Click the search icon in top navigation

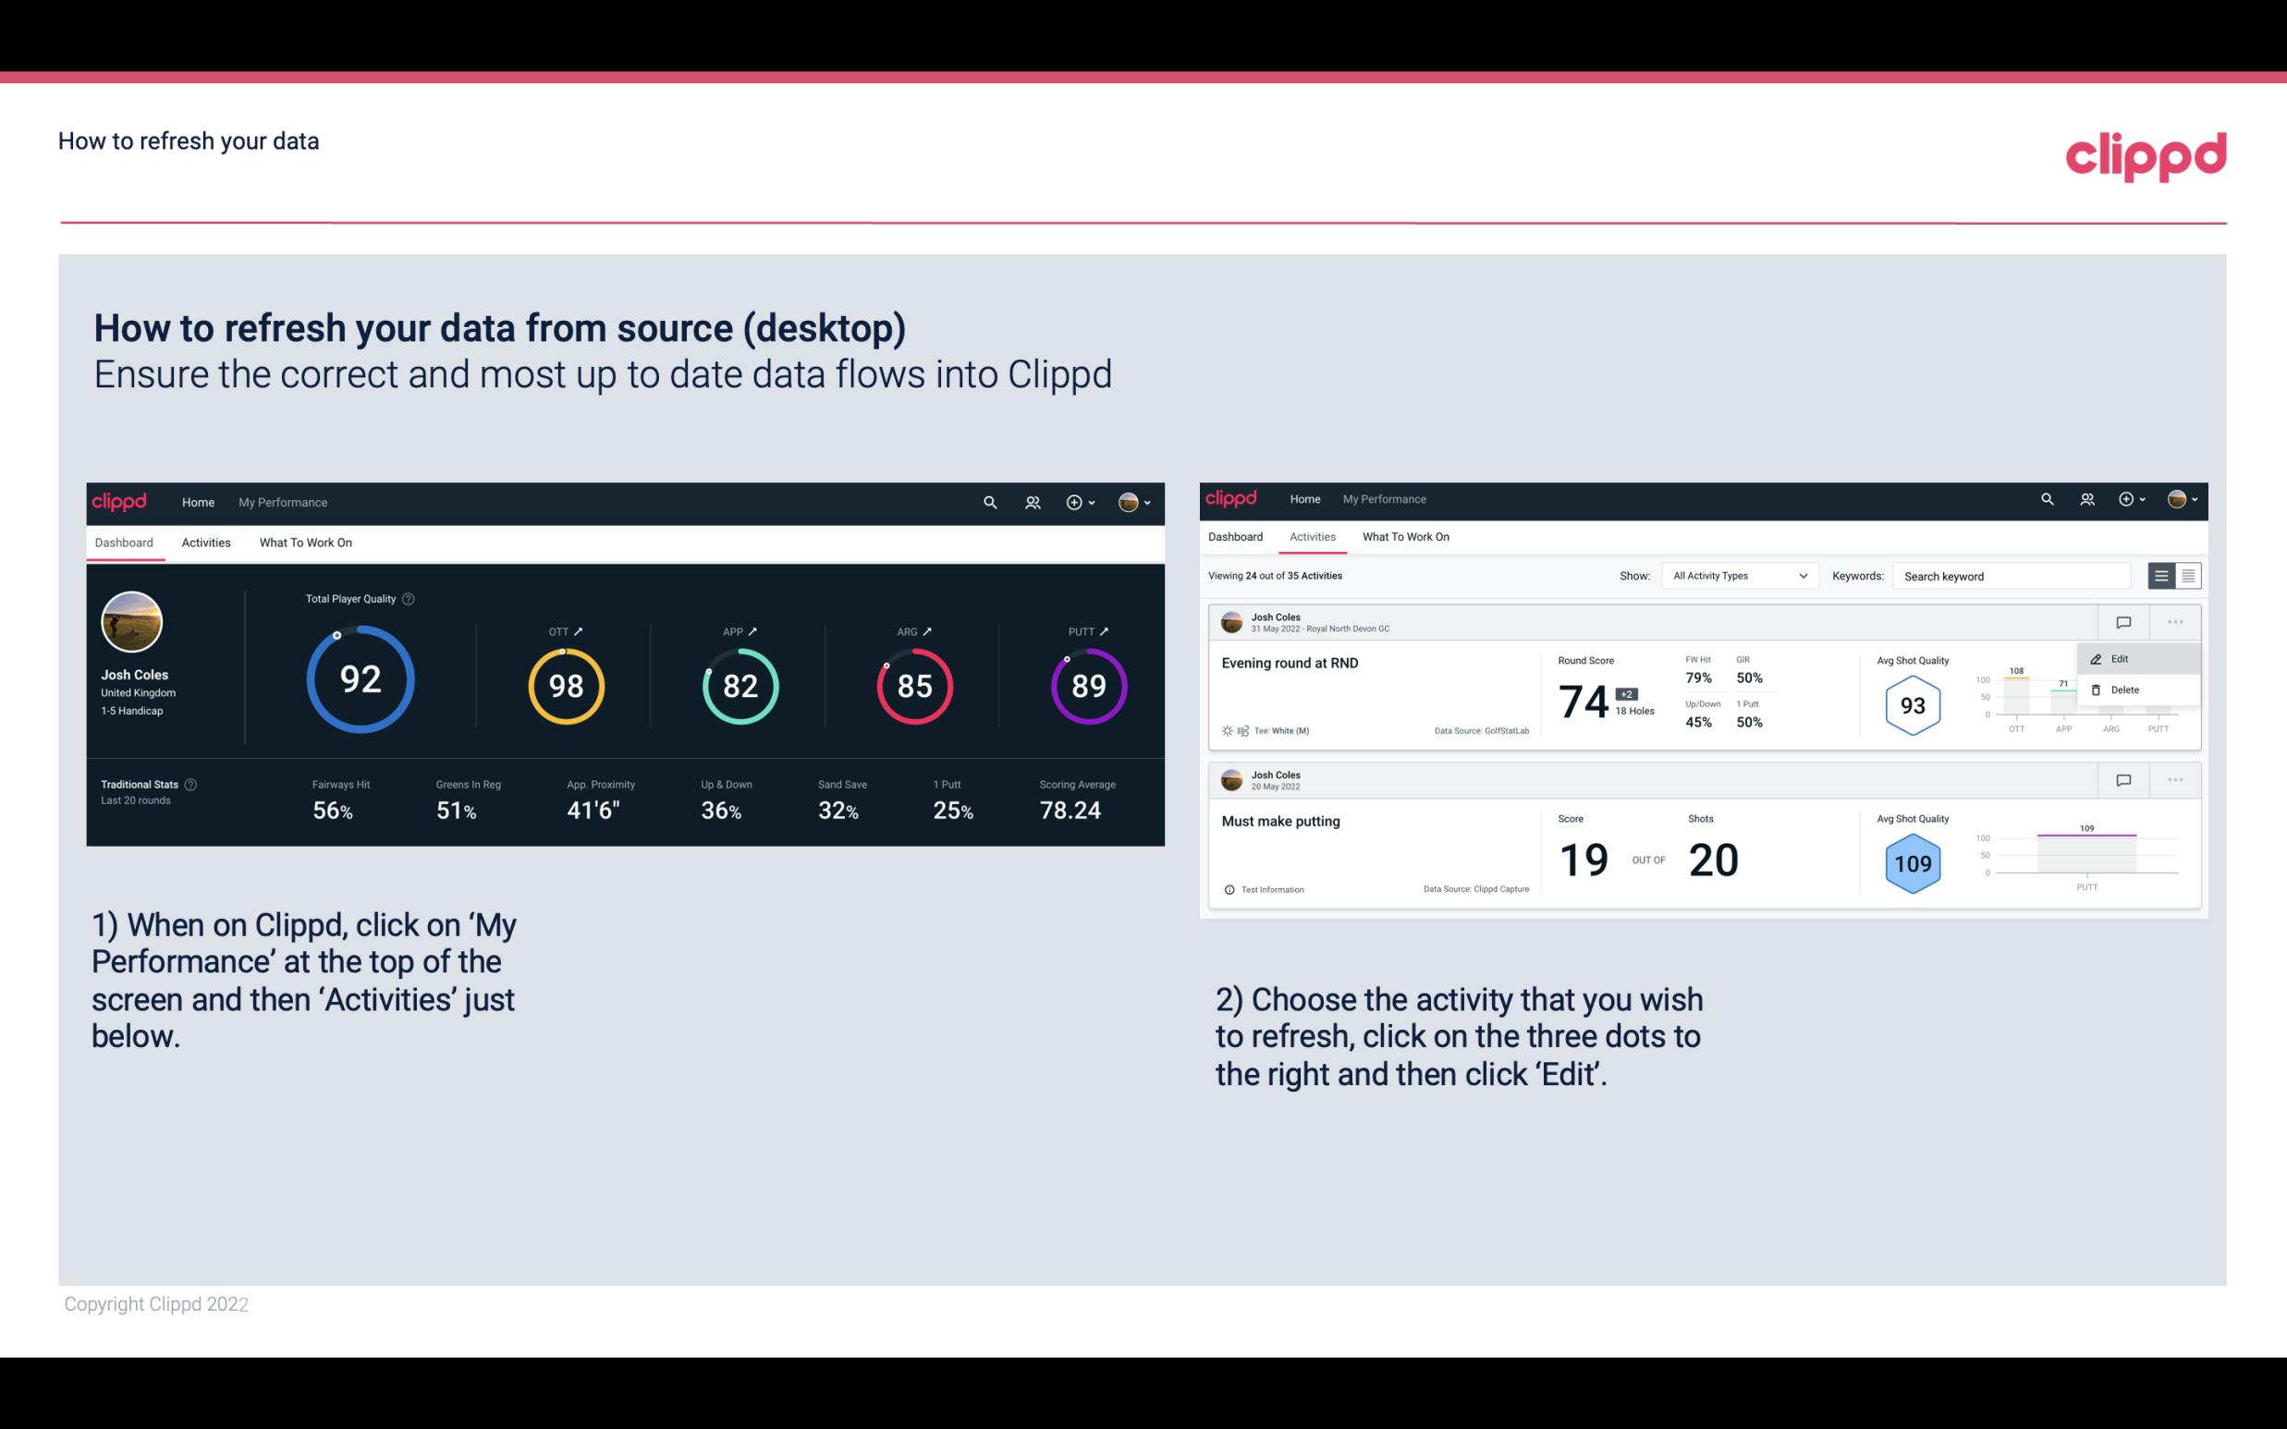point(989,502)
